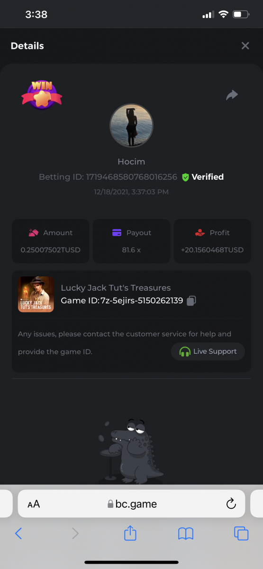Tap the WIN badge icon
Screen dimensions: 263x569
tap(42, 94)
